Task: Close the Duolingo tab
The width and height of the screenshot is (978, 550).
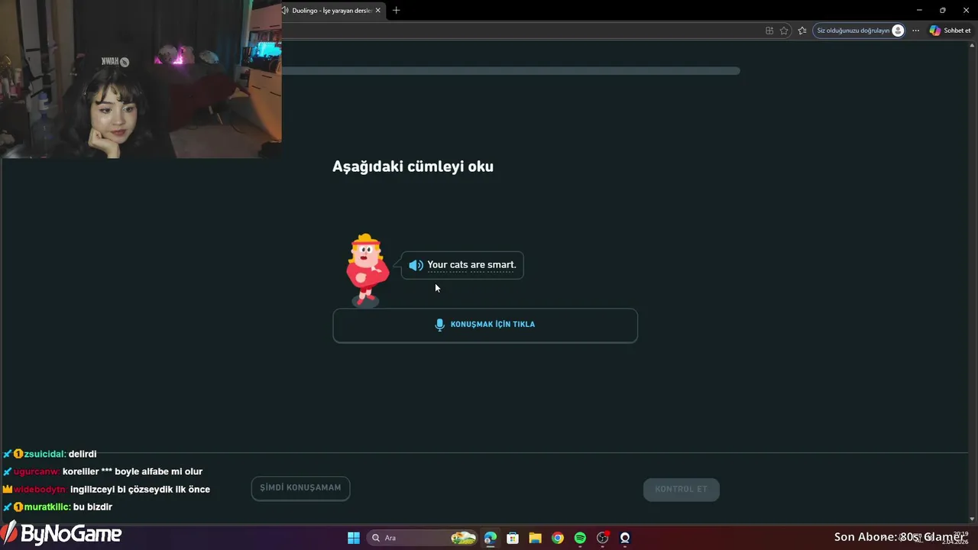Action: click(377, 11)
